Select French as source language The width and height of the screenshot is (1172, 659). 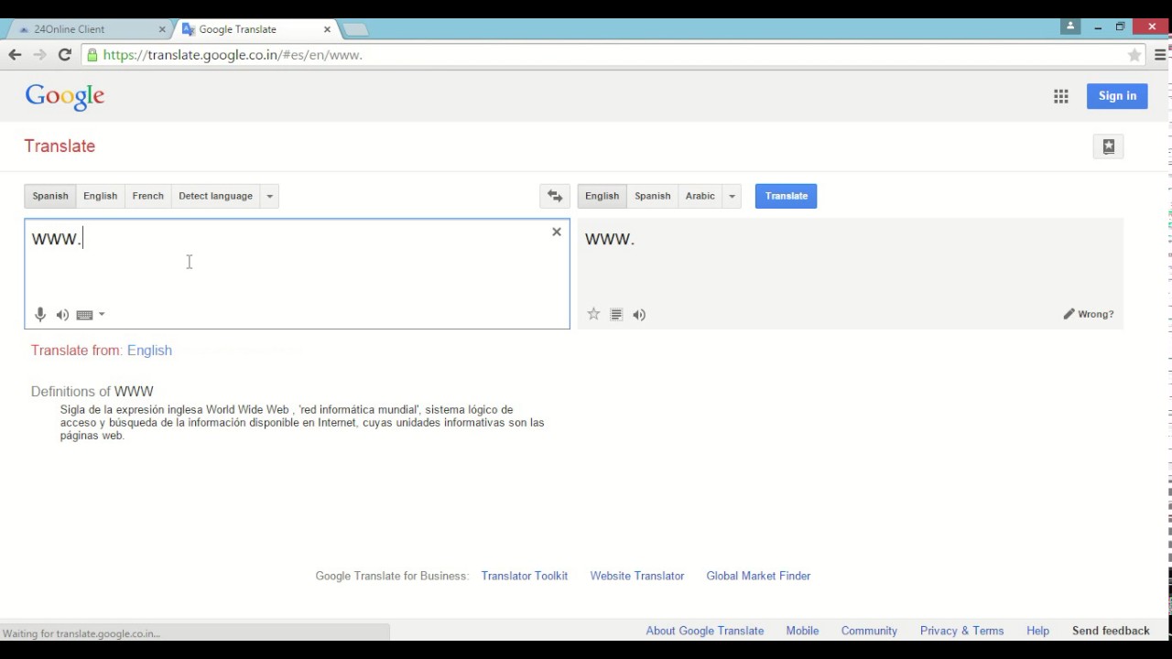(147, 196)
